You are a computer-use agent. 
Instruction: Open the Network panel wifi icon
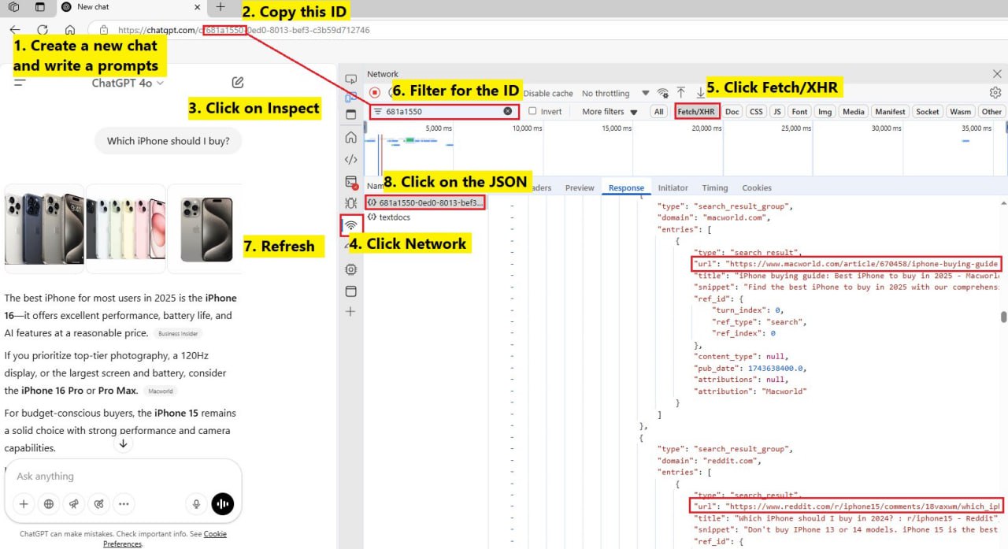[351, 226]
